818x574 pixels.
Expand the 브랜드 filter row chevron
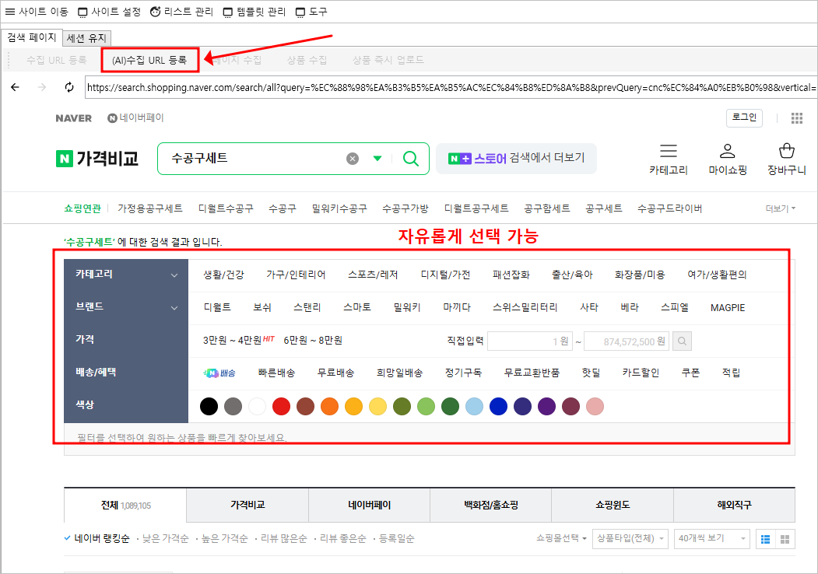tap(174, 307)
